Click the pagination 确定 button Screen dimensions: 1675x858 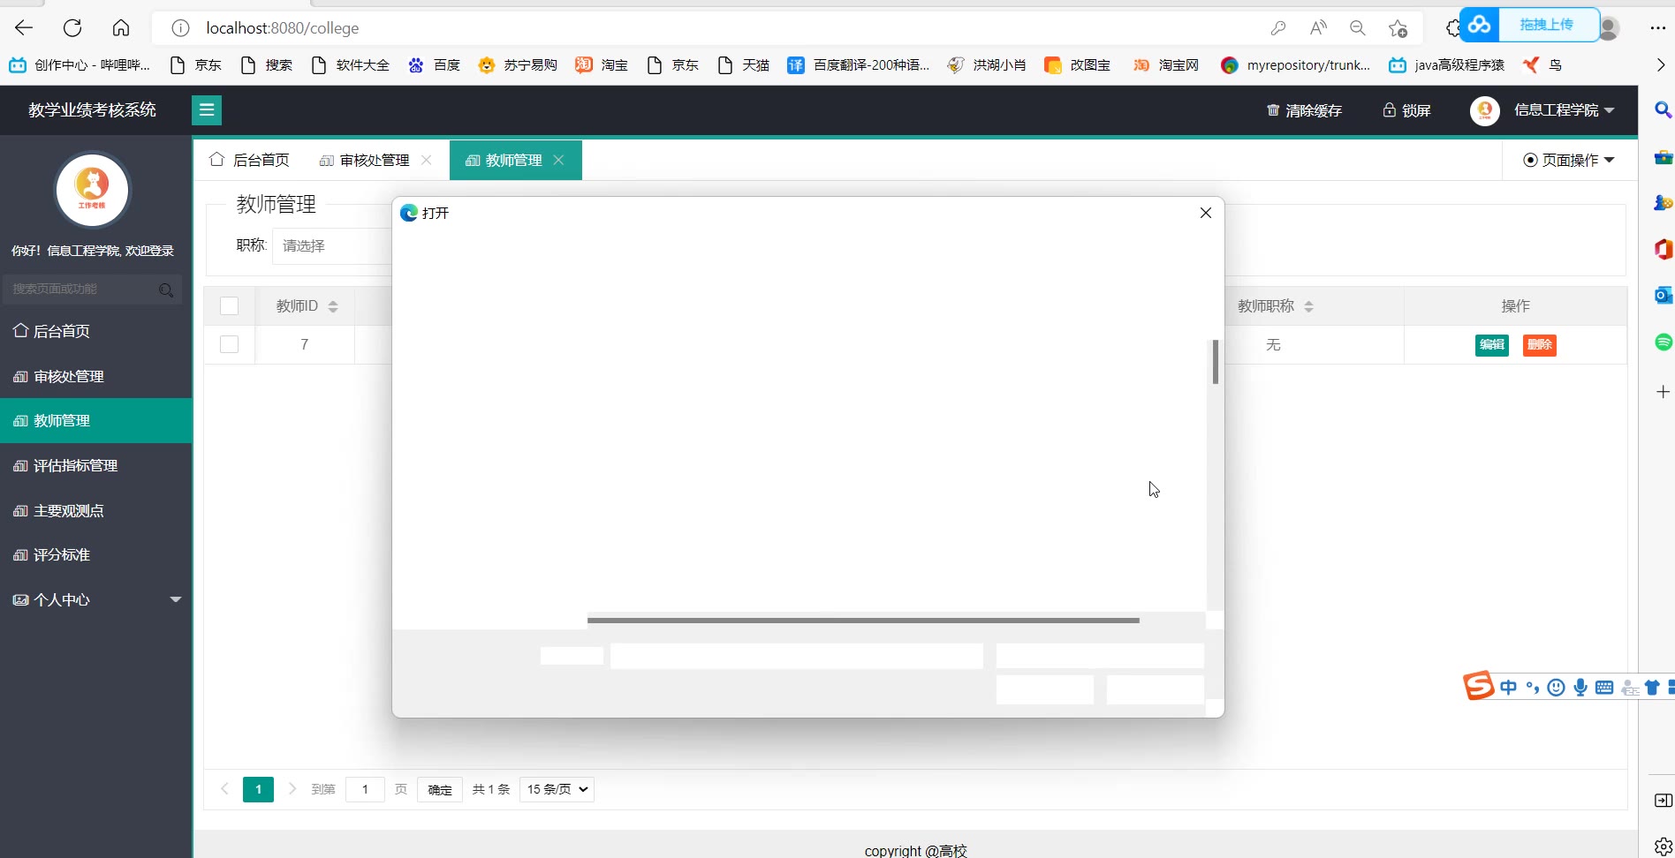[440, 789]
